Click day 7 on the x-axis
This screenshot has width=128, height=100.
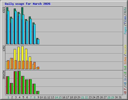31,97
